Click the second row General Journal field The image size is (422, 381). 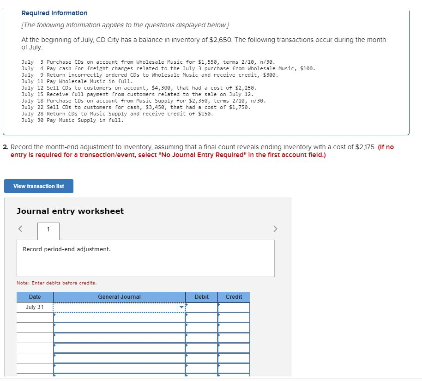[119, 317]
